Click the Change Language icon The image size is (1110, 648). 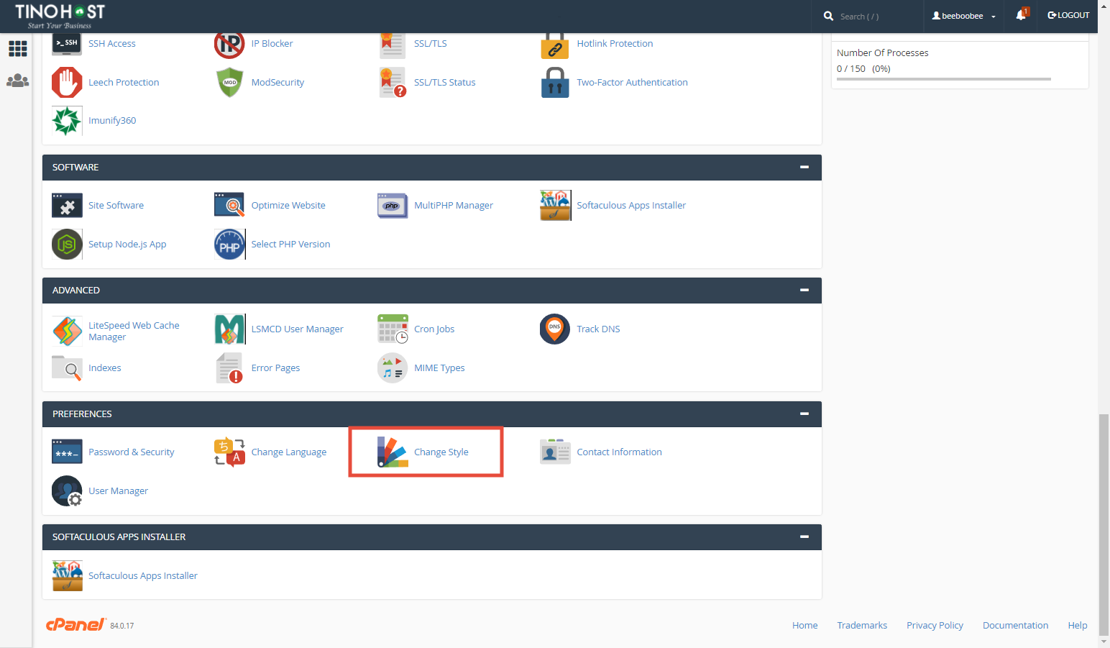(x=229, y=452)
